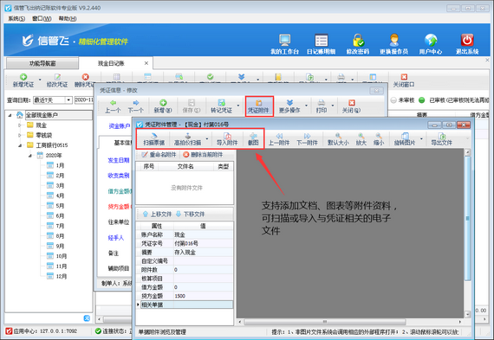Select the 已审核 green status indicator
The height and width of the screenshot is (340, 494).
pyautogui.click(x=421, y=100)
